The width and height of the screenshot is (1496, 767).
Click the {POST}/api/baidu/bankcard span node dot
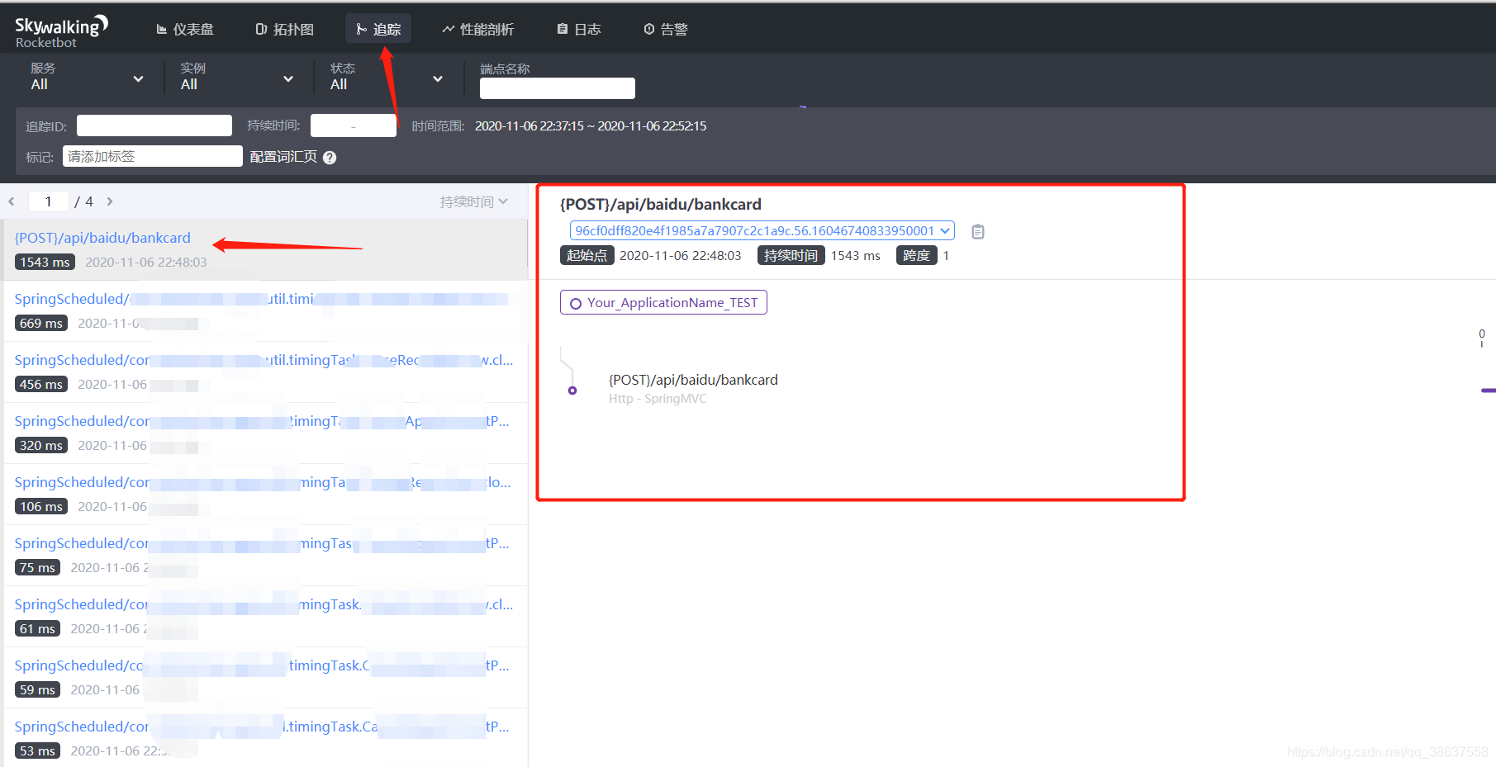point(572,391)
